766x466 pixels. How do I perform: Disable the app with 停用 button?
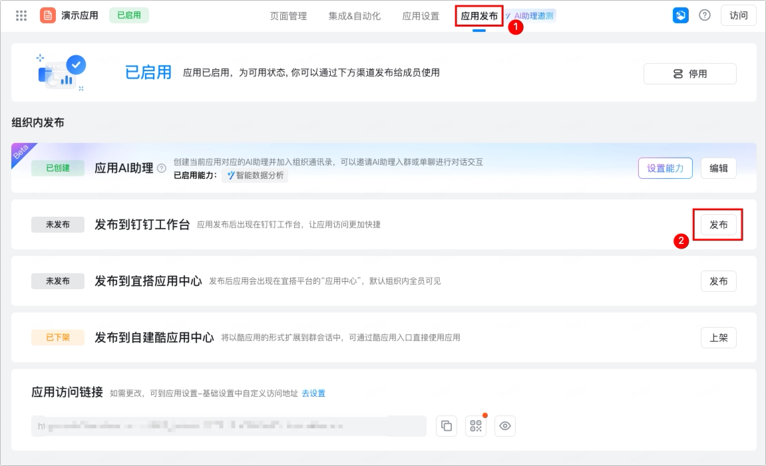tap(689, 74)
